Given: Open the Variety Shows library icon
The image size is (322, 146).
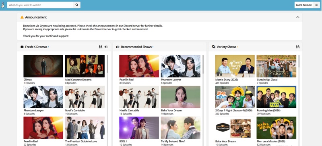Looking at the screenshot, I should pyautogui.click(x=298, y=47).
